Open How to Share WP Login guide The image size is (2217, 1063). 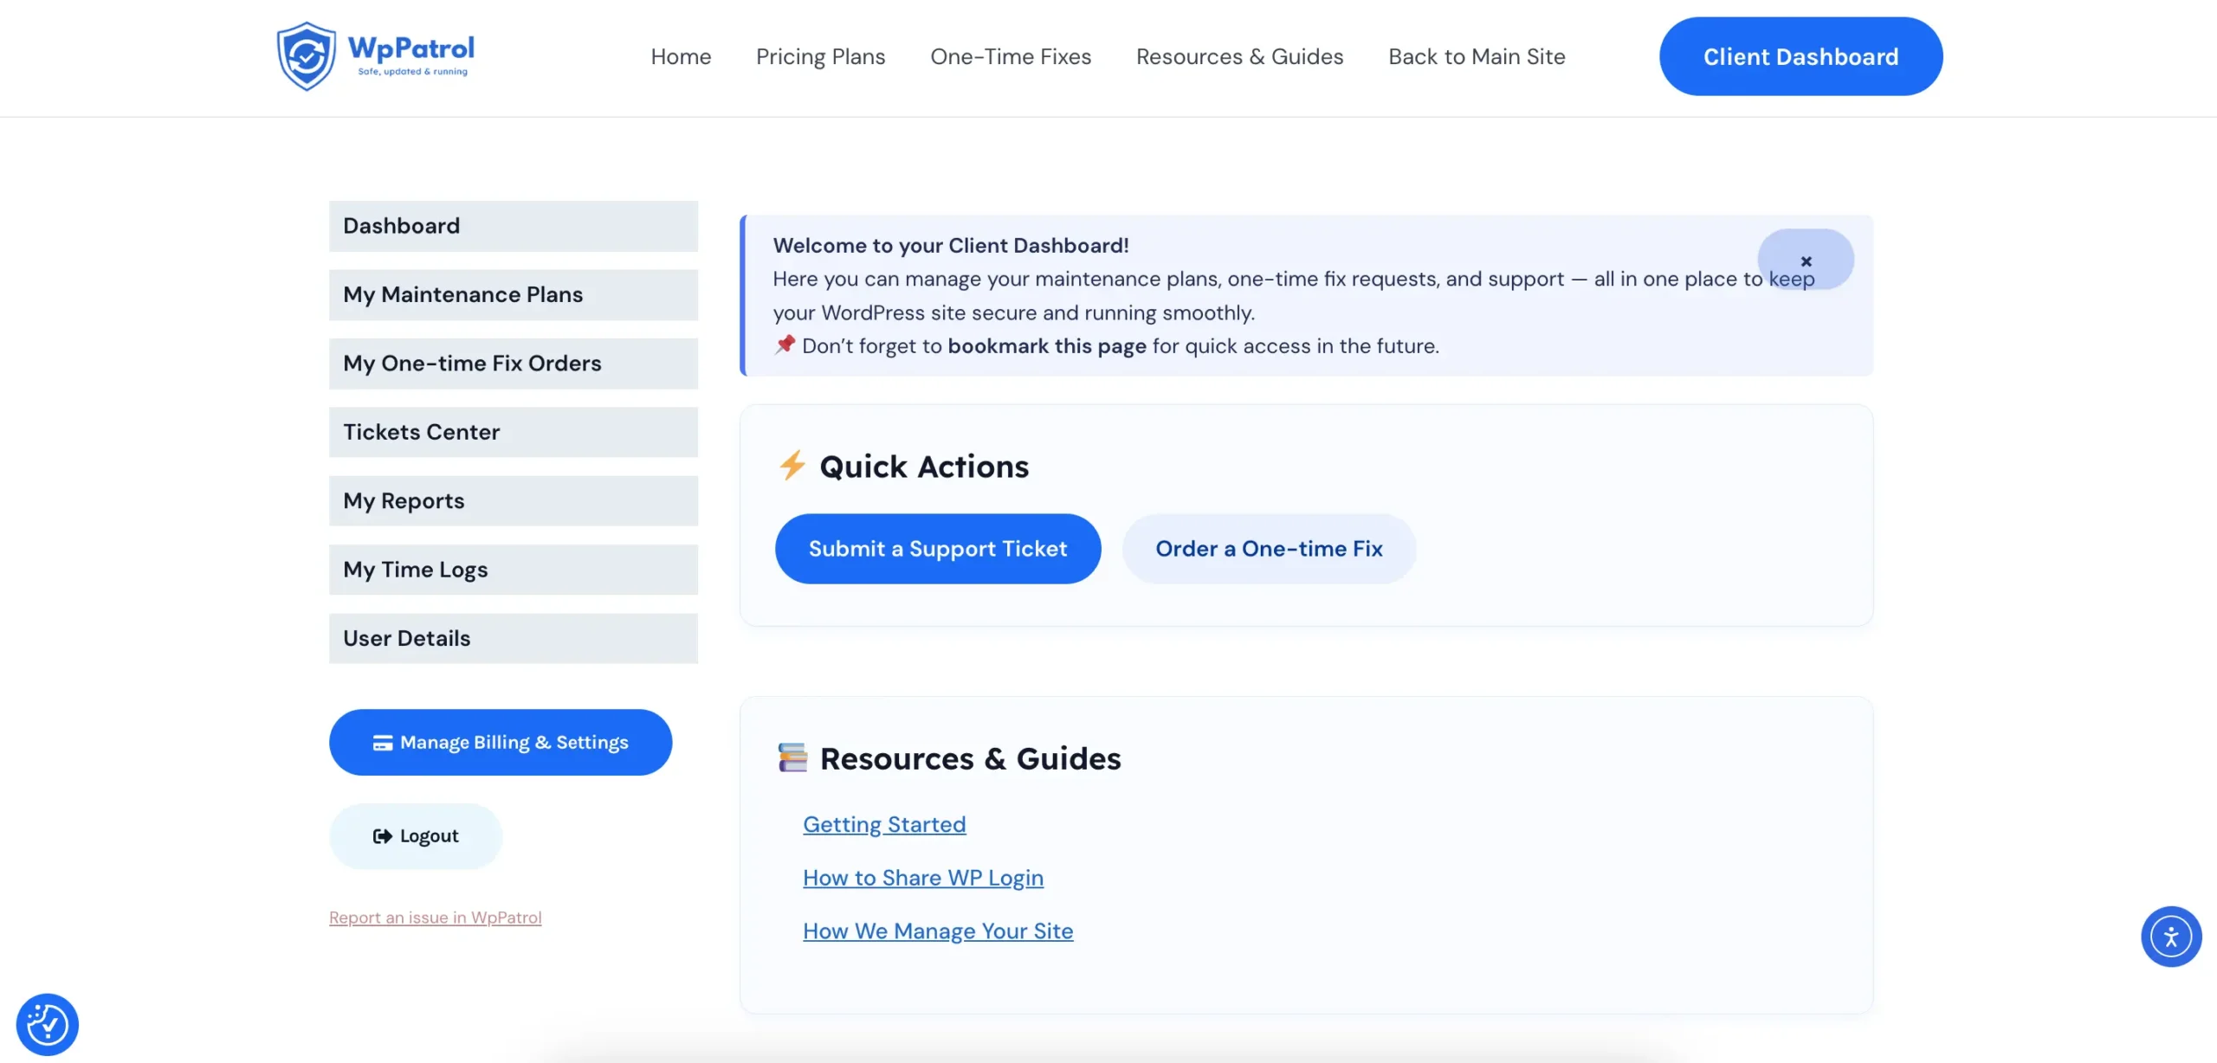(x=923, y=878)
